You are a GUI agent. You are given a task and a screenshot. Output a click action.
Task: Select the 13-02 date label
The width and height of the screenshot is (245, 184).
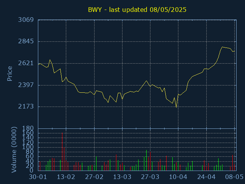[66, 177]
